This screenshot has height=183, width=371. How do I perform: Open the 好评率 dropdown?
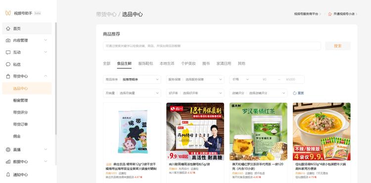(195, 93)
